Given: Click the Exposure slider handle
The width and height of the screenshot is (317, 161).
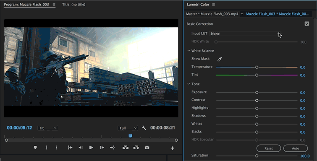Looking at the screenshot, I should tap(257, 93).
